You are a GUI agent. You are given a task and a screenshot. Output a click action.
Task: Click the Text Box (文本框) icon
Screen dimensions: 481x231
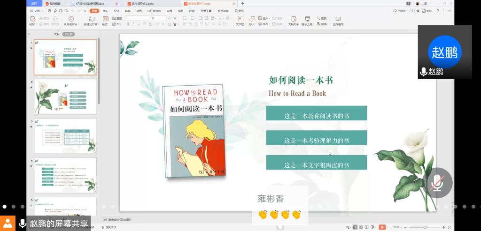click(241, 19)
